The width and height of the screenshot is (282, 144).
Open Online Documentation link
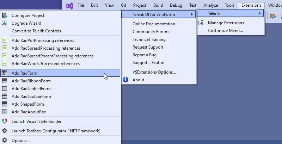154,24
